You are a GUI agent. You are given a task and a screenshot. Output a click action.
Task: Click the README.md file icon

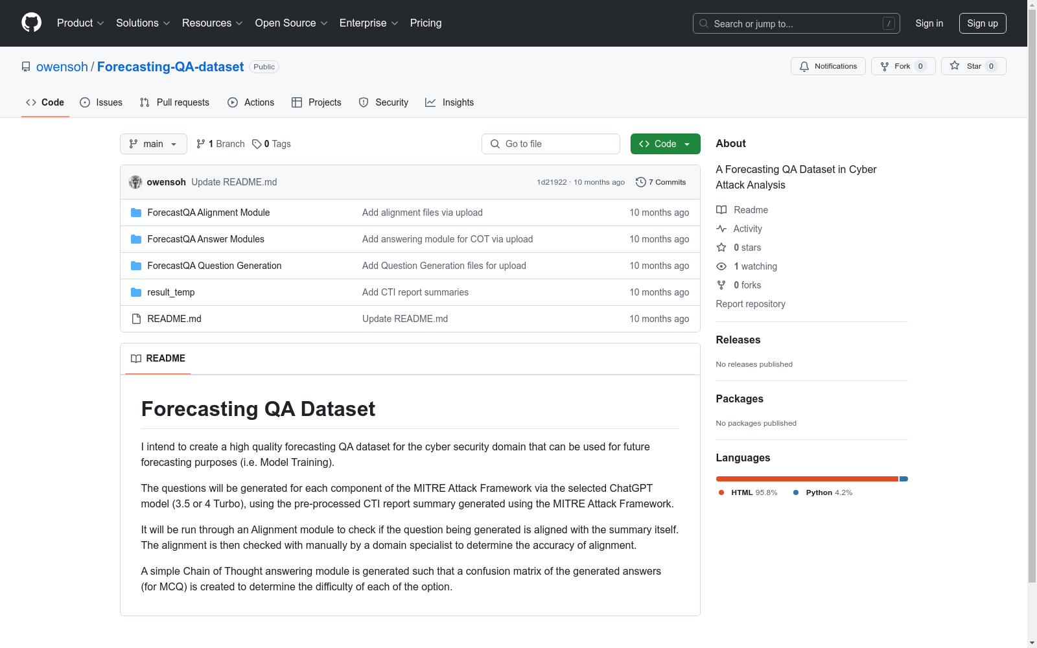coord(136,319)
